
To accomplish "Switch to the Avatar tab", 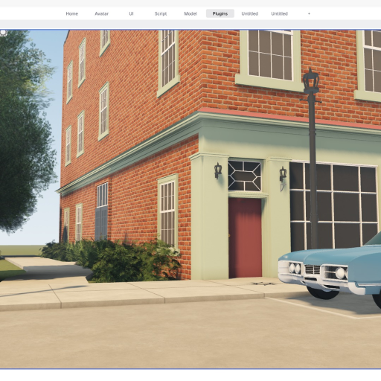I will tap(101, 13).
